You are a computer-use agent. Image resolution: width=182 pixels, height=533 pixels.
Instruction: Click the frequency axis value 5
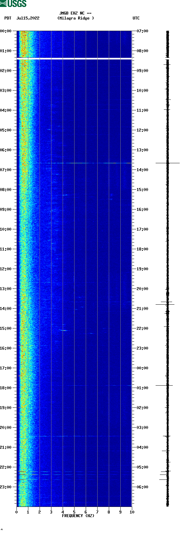(x=74, y=512)
